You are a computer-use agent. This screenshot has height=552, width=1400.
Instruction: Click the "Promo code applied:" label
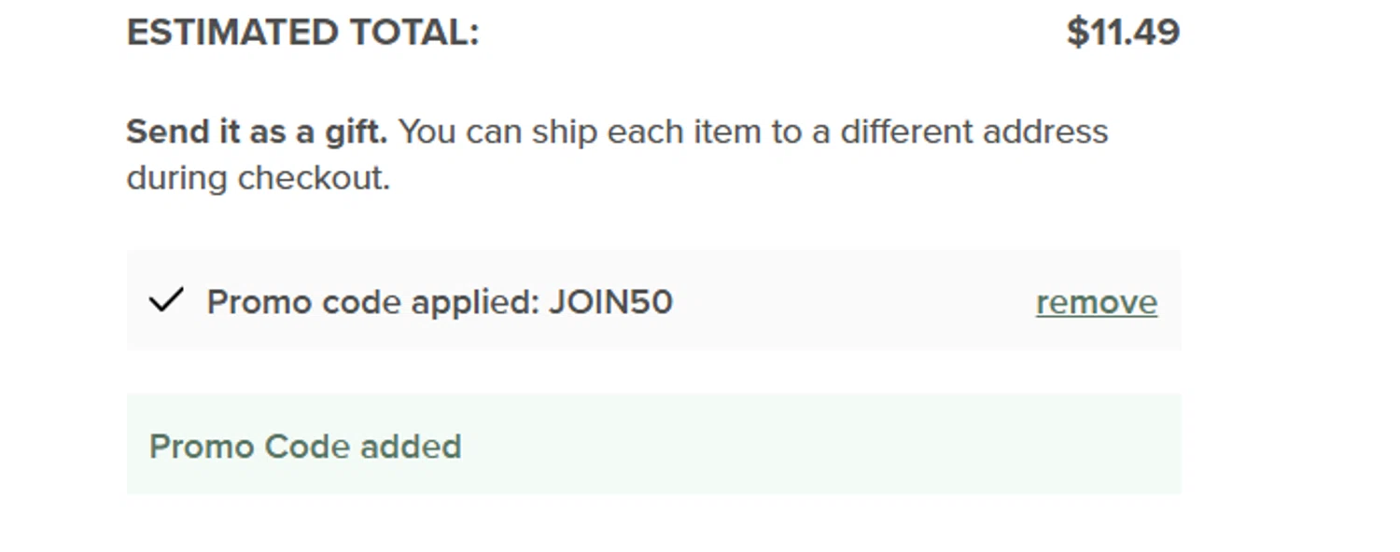click(373, 302)
